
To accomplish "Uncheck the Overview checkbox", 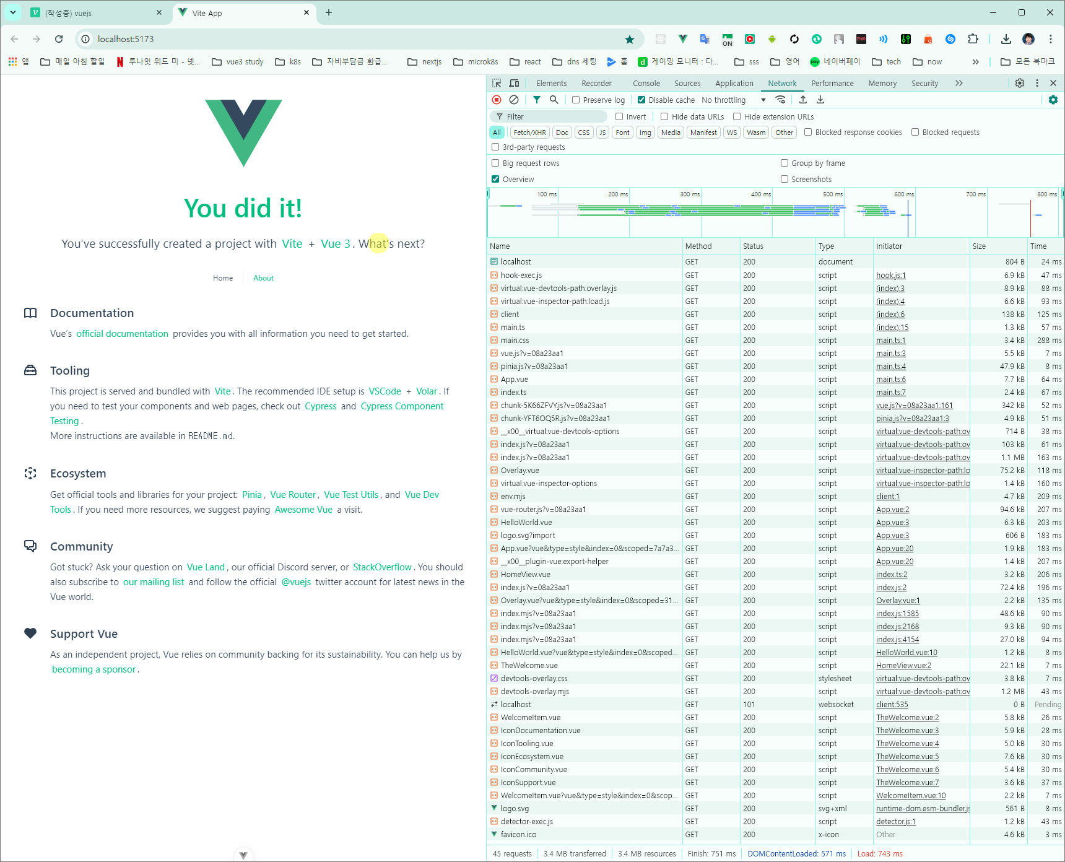I will tap(495, 179).
